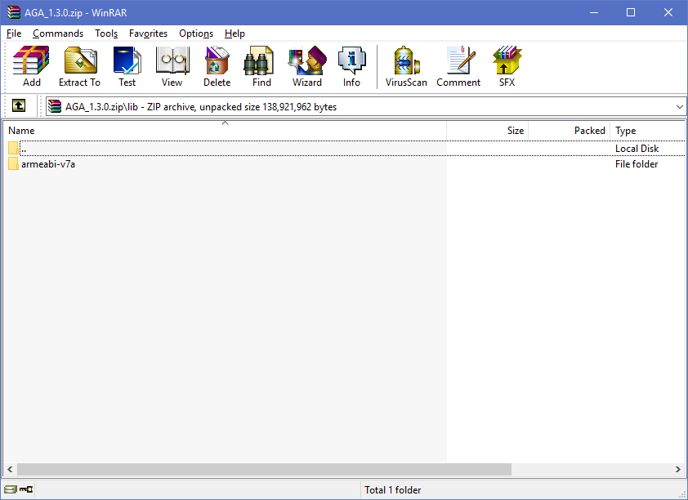The image size is (688, 500).
Task: Open the Commands menu
Action: tap(58, 33)
